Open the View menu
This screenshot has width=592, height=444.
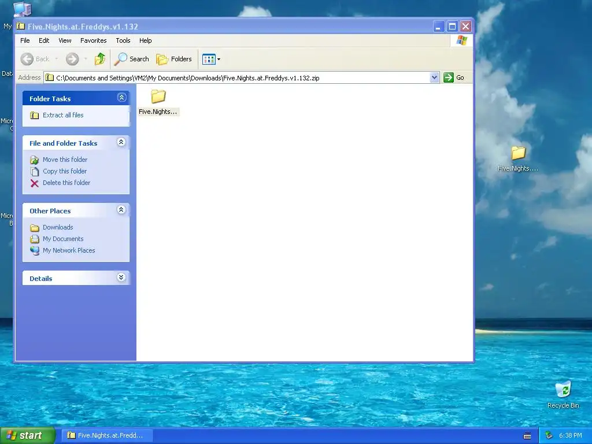coord(65,40)
